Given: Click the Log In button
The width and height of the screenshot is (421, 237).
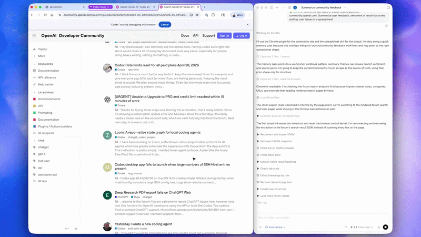Looking at the screenshot, I should tap(242, 35).
